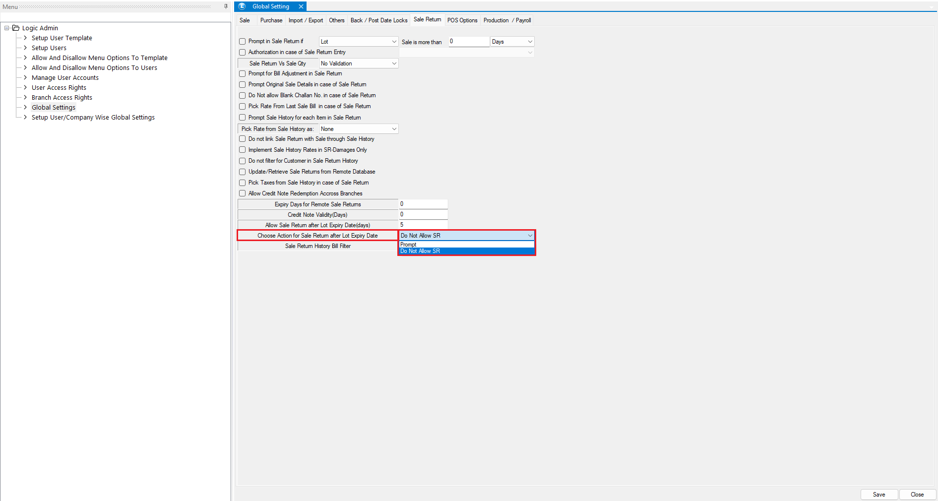This screenshot has height=501, width=938.
Task: Click the Logic Admin folder icon
Action: coord(16,28)
